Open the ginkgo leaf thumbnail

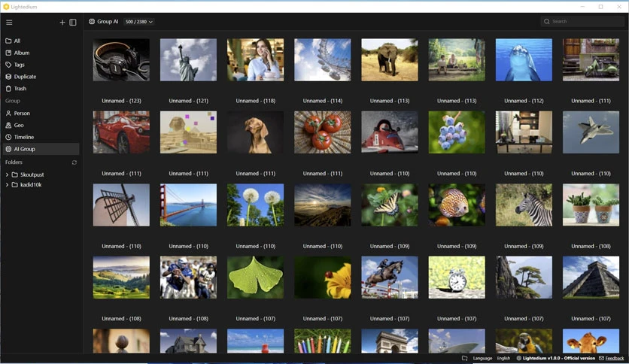click(x=255, y=278)
